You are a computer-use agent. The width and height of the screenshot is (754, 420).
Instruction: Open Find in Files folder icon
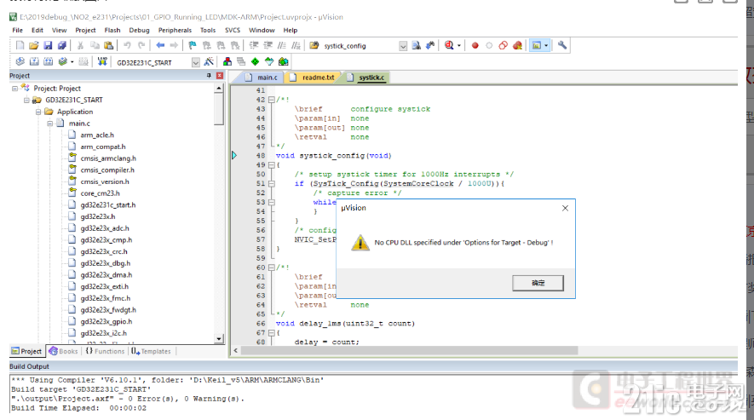coord(314,46)
